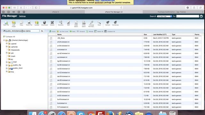Go Up One Level
Viewport: 205px width, 115px height.
tap(62, 31)
